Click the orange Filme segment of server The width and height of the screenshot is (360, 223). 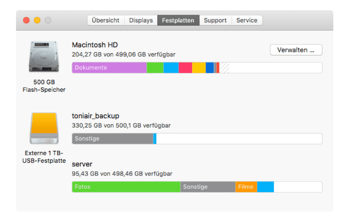tap(246, 187)
